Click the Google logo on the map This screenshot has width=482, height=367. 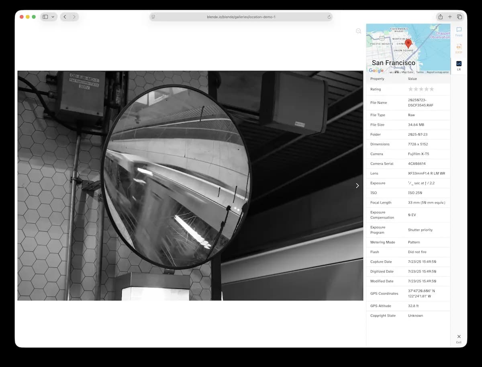(376, 71)
